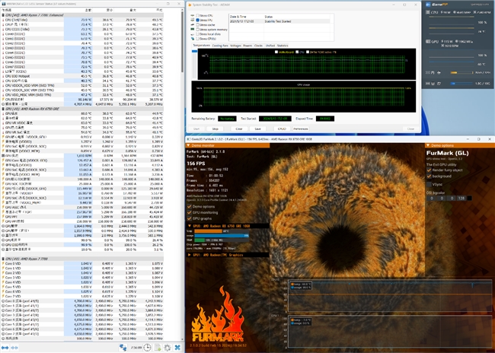Image resolution: width=495 pixels, height=353 pixels.
Task: Click the HWiNFO sensor list vertical scrollbar
Action: pos(182,41)
